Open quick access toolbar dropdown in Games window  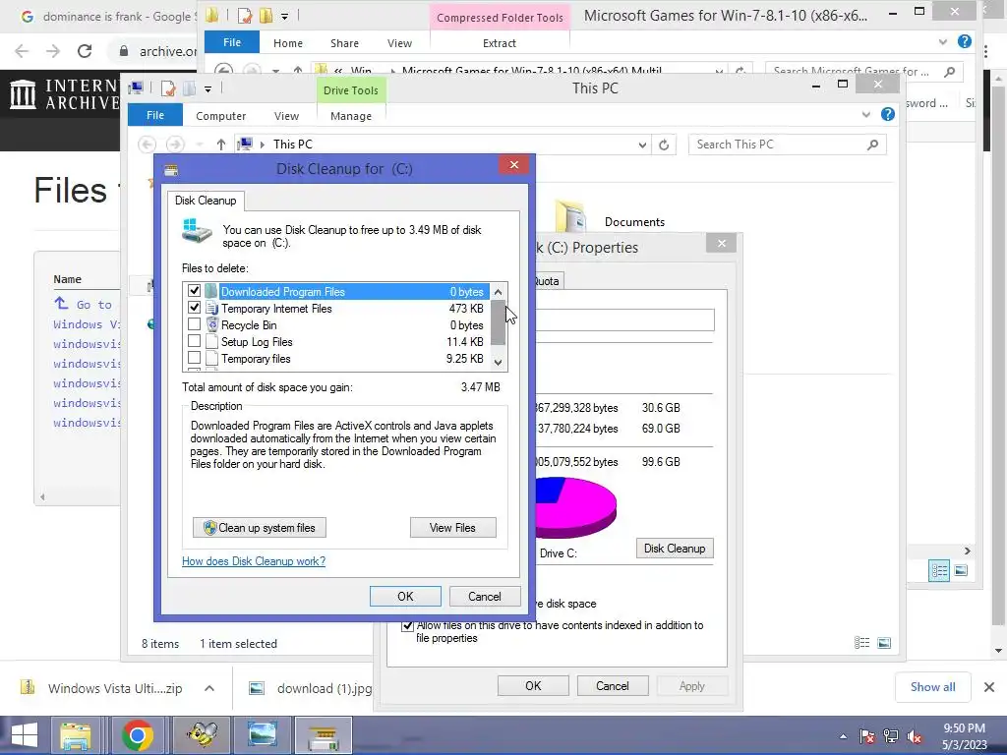pyautogui.click(x=284, y=16)
